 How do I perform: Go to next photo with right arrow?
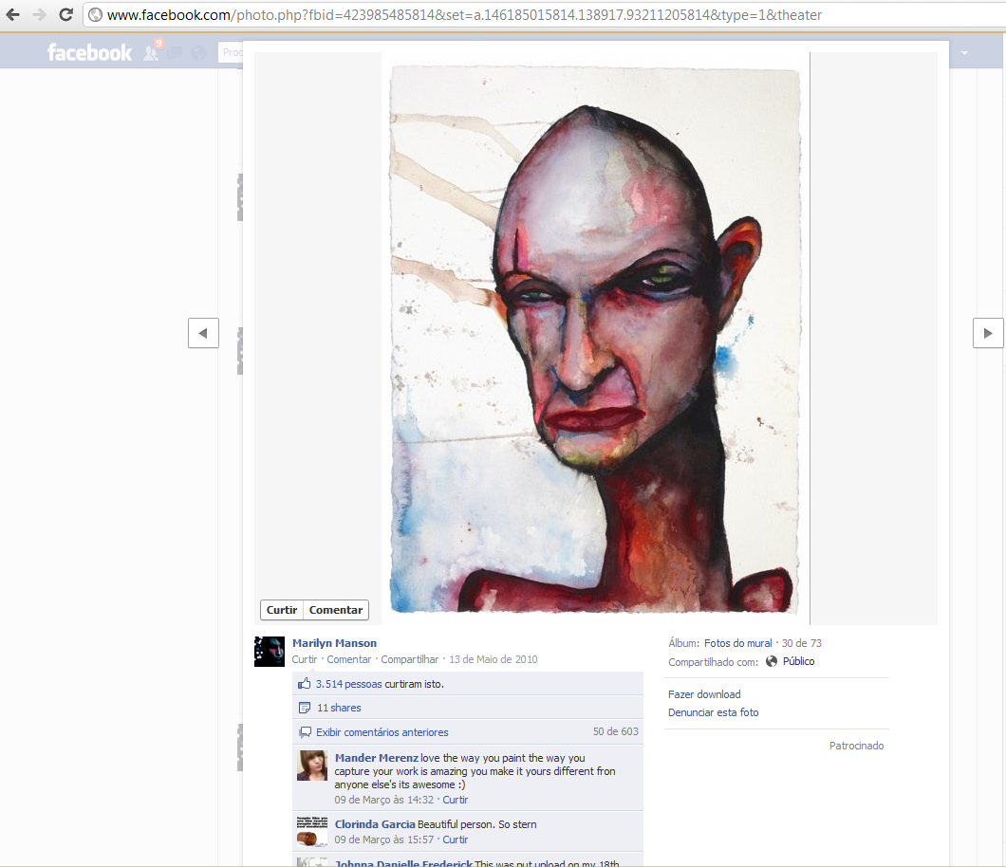pos(988,333)
